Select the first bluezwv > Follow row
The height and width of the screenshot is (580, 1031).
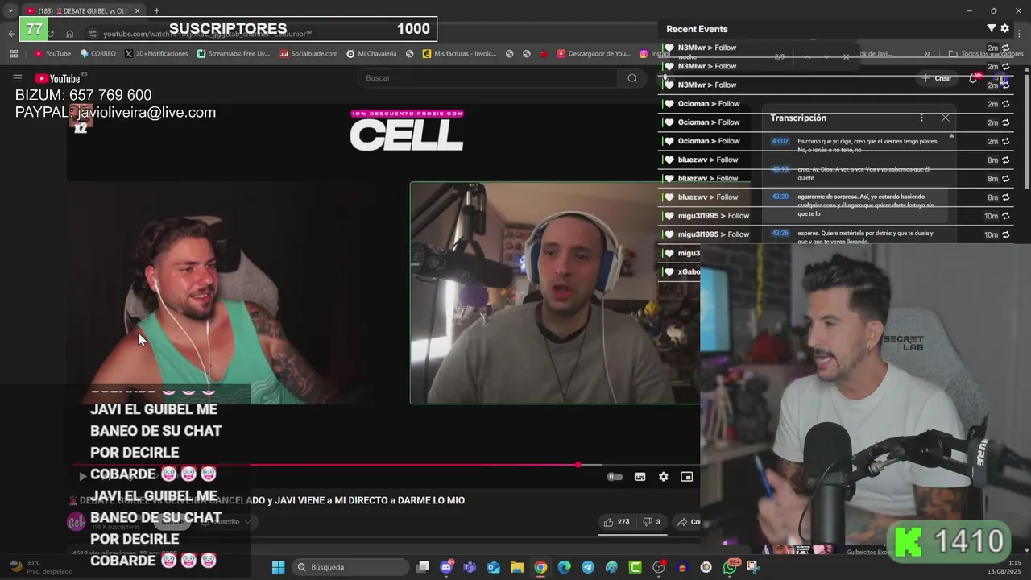coord(836,159)
